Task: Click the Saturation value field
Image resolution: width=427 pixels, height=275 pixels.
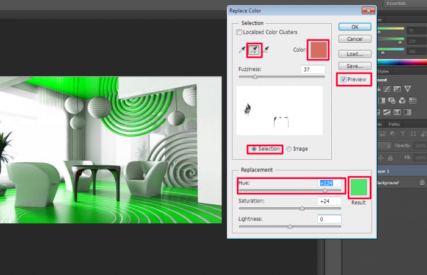Action: (329, 201)
